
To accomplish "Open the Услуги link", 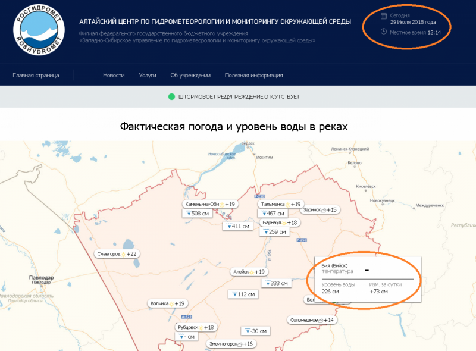I will click(148, 75).
